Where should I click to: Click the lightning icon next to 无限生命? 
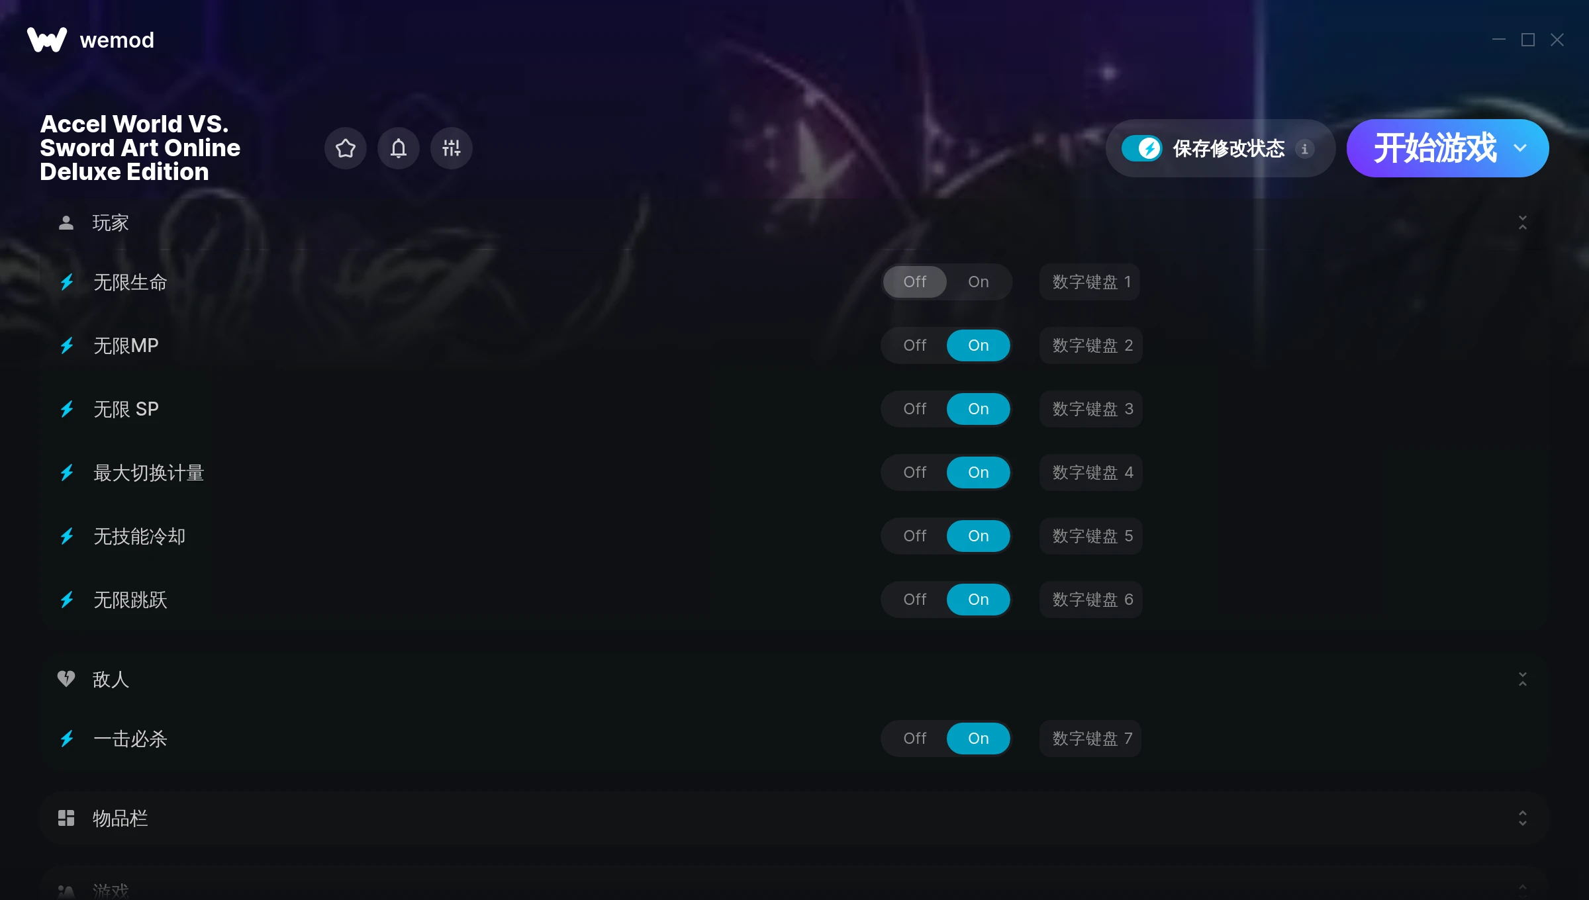(67, 283)
